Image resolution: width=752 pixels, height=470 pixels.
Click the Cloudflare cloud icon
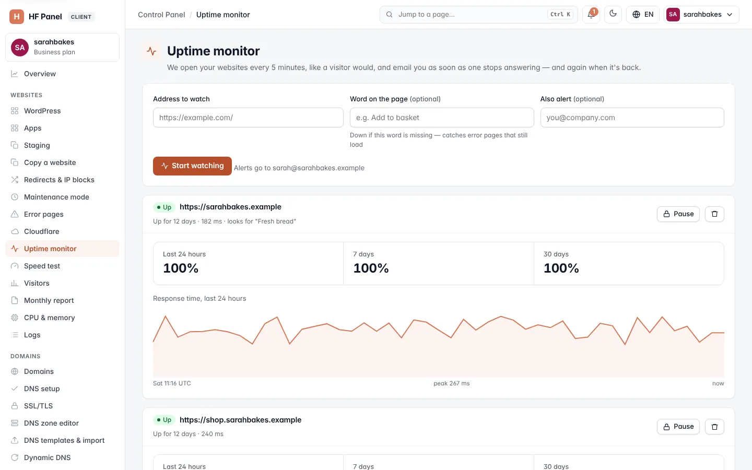coord(15,231)
